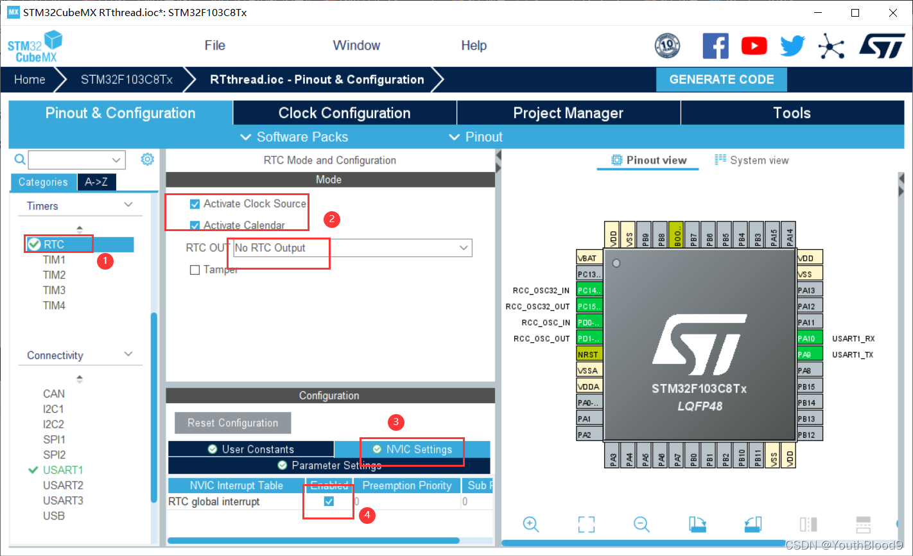Screen dimensions: 913x556
Task: Click the PA8 pin
Action: pyautogui.click(x=810, y=370)
